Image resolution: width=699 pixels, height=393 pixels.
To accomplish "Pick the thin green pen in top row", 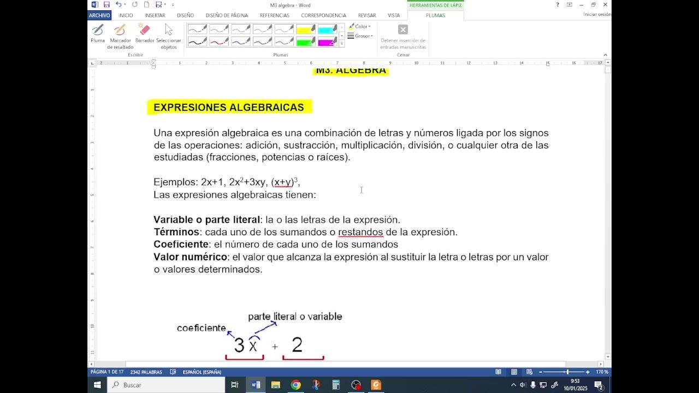I will tap(263, 29).
